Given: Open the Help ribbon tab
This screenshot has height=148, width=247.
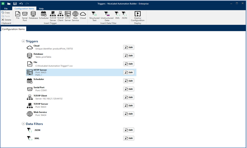Looking at the screenshot, I should click(x=41, y=8).
